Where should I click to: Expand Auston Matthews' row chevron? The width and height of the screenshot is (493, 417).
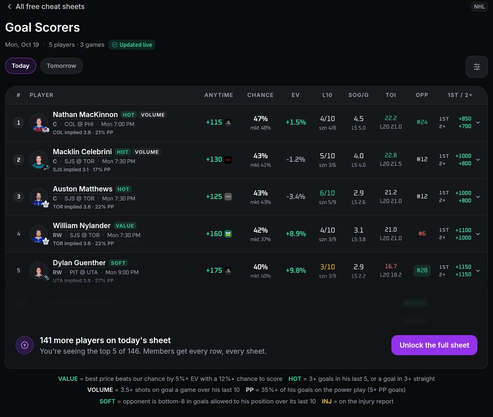[x=478, y=197]
